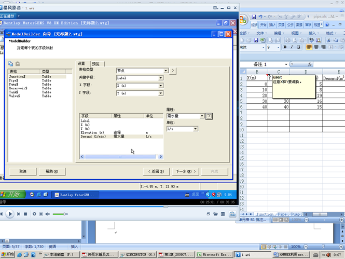Select the Pipe$ row in the table list
Screen dimensions: 345x259
tap(37, 80)
